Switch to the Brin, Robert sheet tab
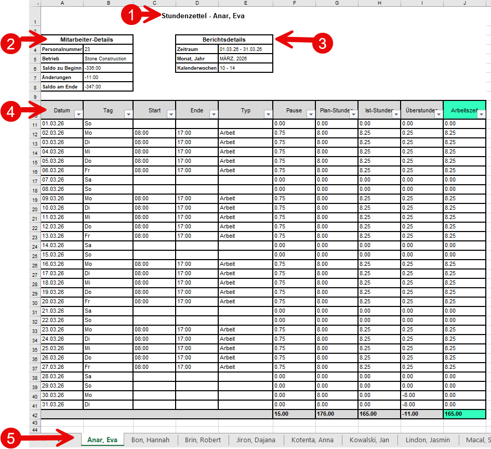Viewport: 491px width, 449px height. click(x=203, y=440)
